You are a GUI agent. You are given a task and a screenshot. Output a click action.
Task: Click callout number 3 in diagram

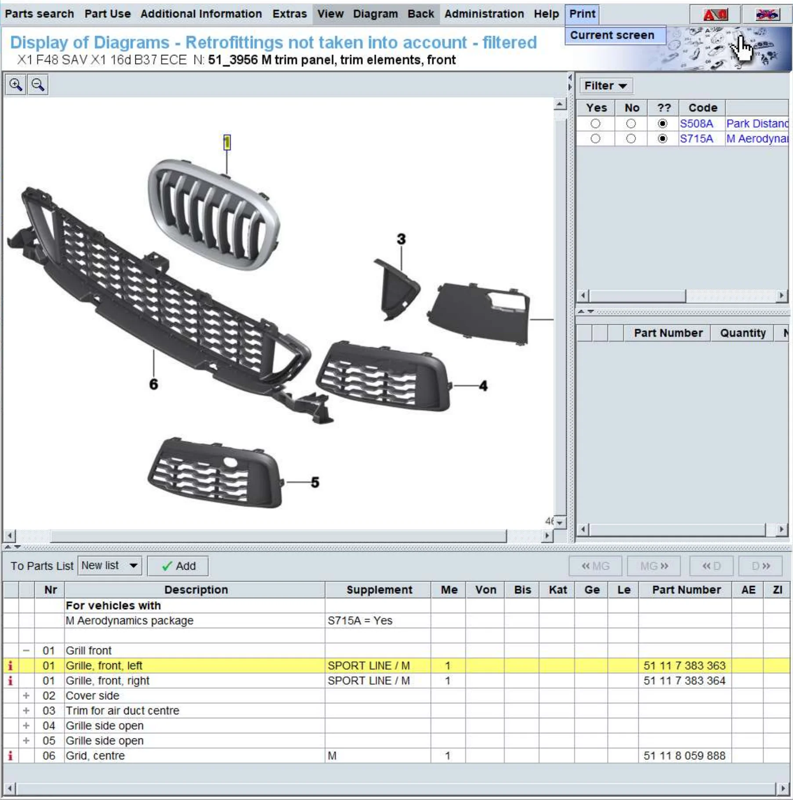coord(401,240)
